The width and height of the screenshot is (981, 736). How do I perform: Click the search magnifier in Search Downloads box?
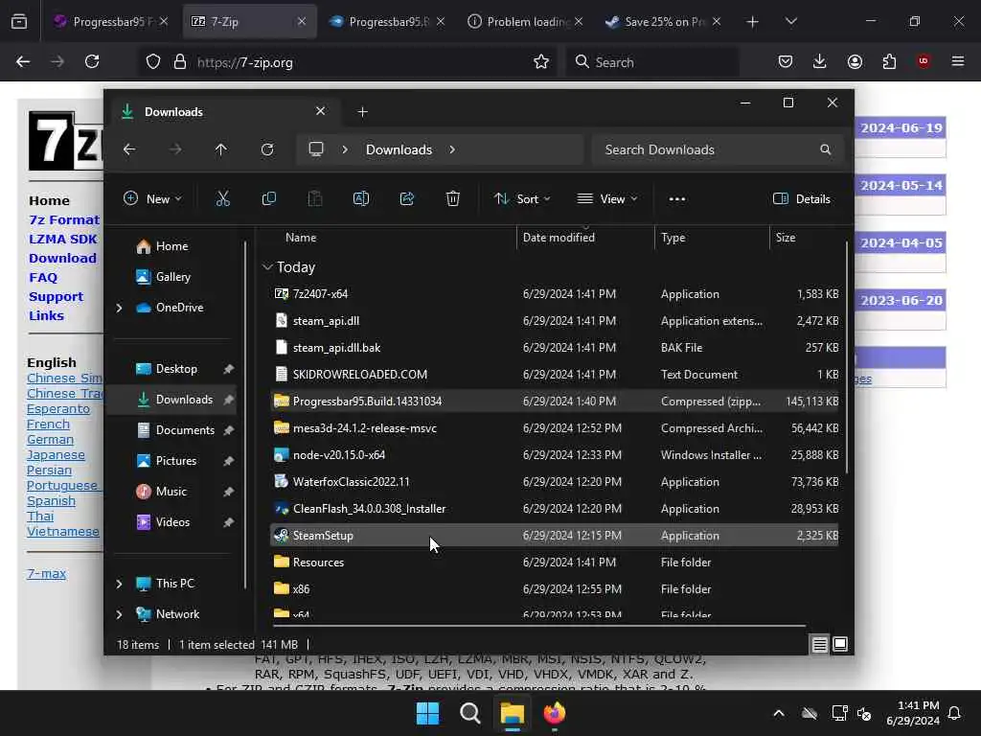(x=825, y=149)
